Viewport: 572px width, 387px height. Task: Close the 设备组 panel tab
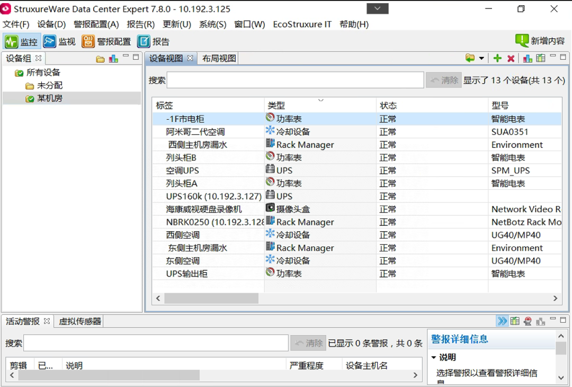click(x=38, y=58)
